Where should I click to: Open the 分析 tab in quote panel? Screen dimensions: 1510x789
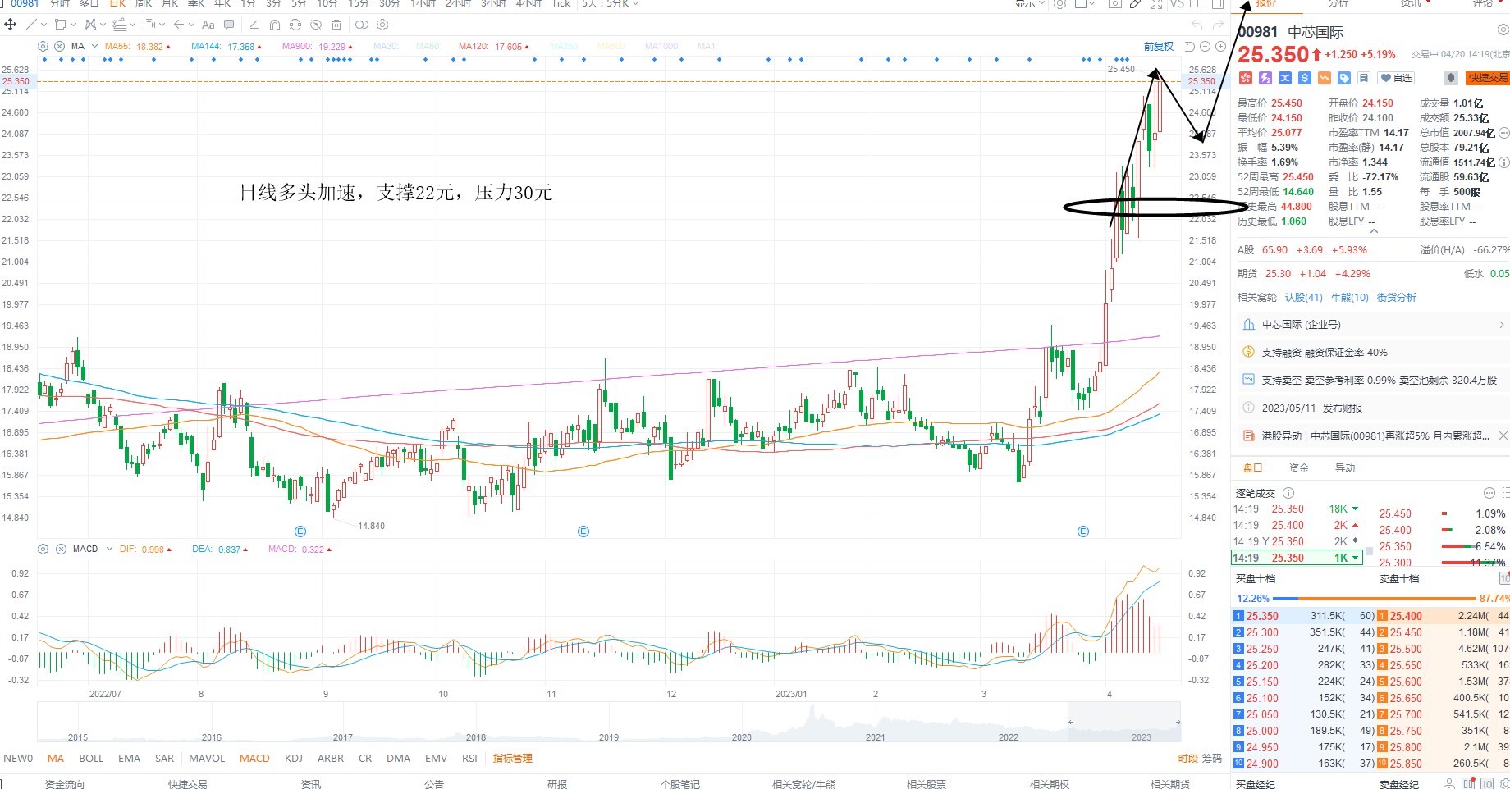pos(1338,3)
